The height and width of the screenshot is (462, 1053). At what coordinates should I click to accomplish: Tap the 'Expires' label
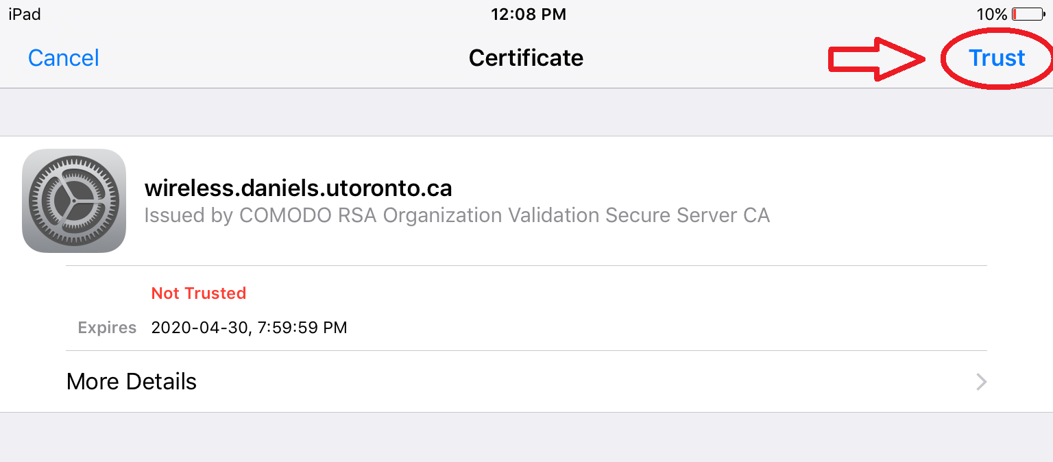point(107,328)
